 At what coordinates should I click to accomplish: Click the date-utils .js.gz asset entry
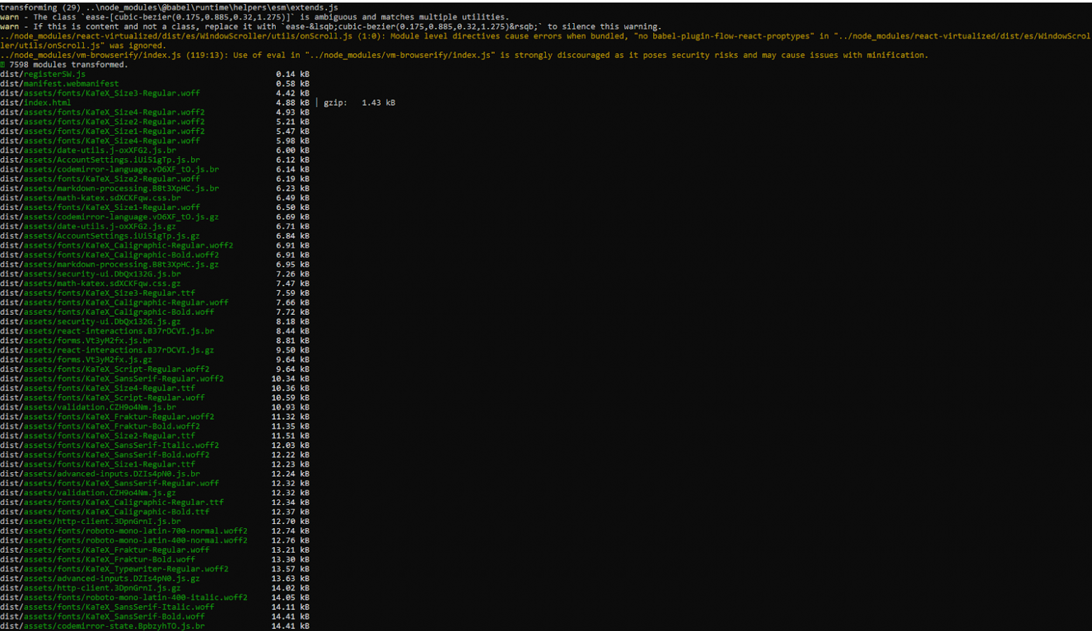click(x=88, y=227)
